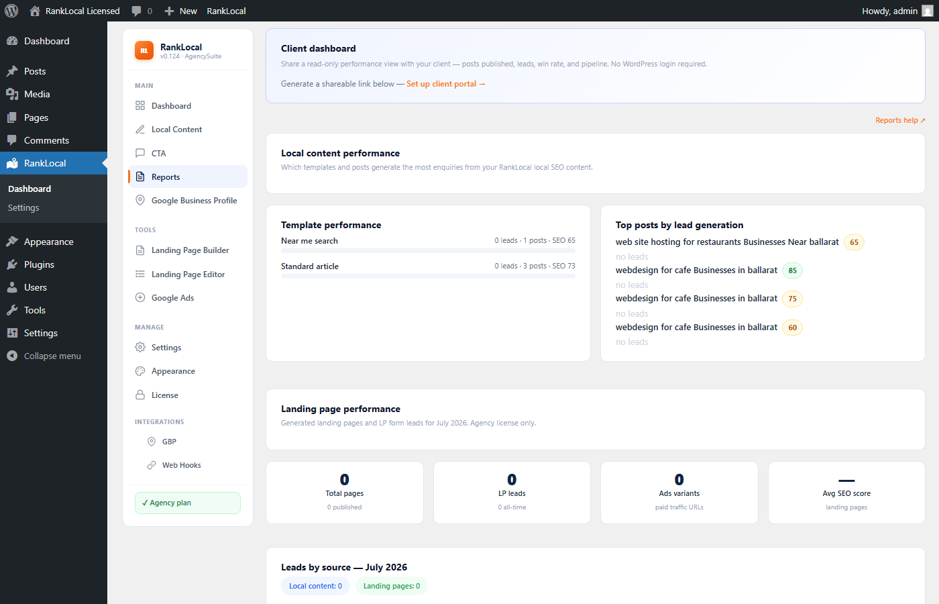This screenshot has width=939, height=604.
Task: Click the Avg SEO score stat card
Action: pos(846,493)
